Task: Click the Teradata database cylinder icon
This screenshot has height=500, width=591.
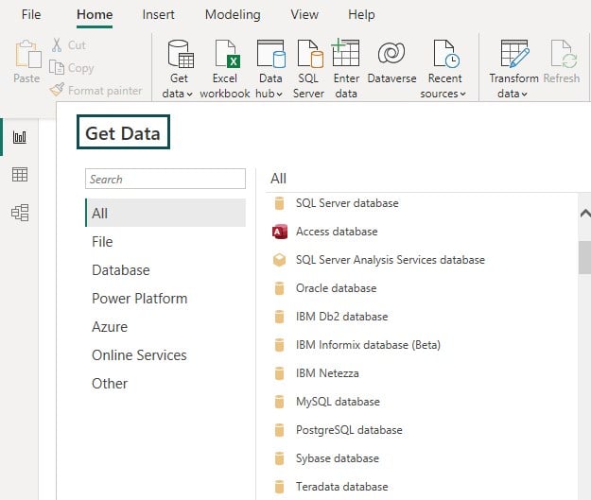Action: coord(279,487)
